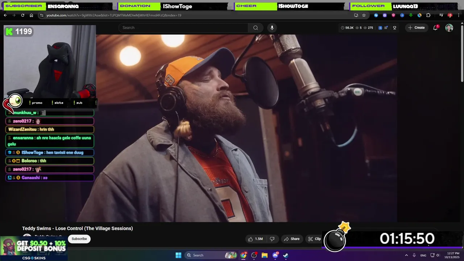Click the browser forward arrow
This screenshot has width=464, height=261.
point(14,15)
